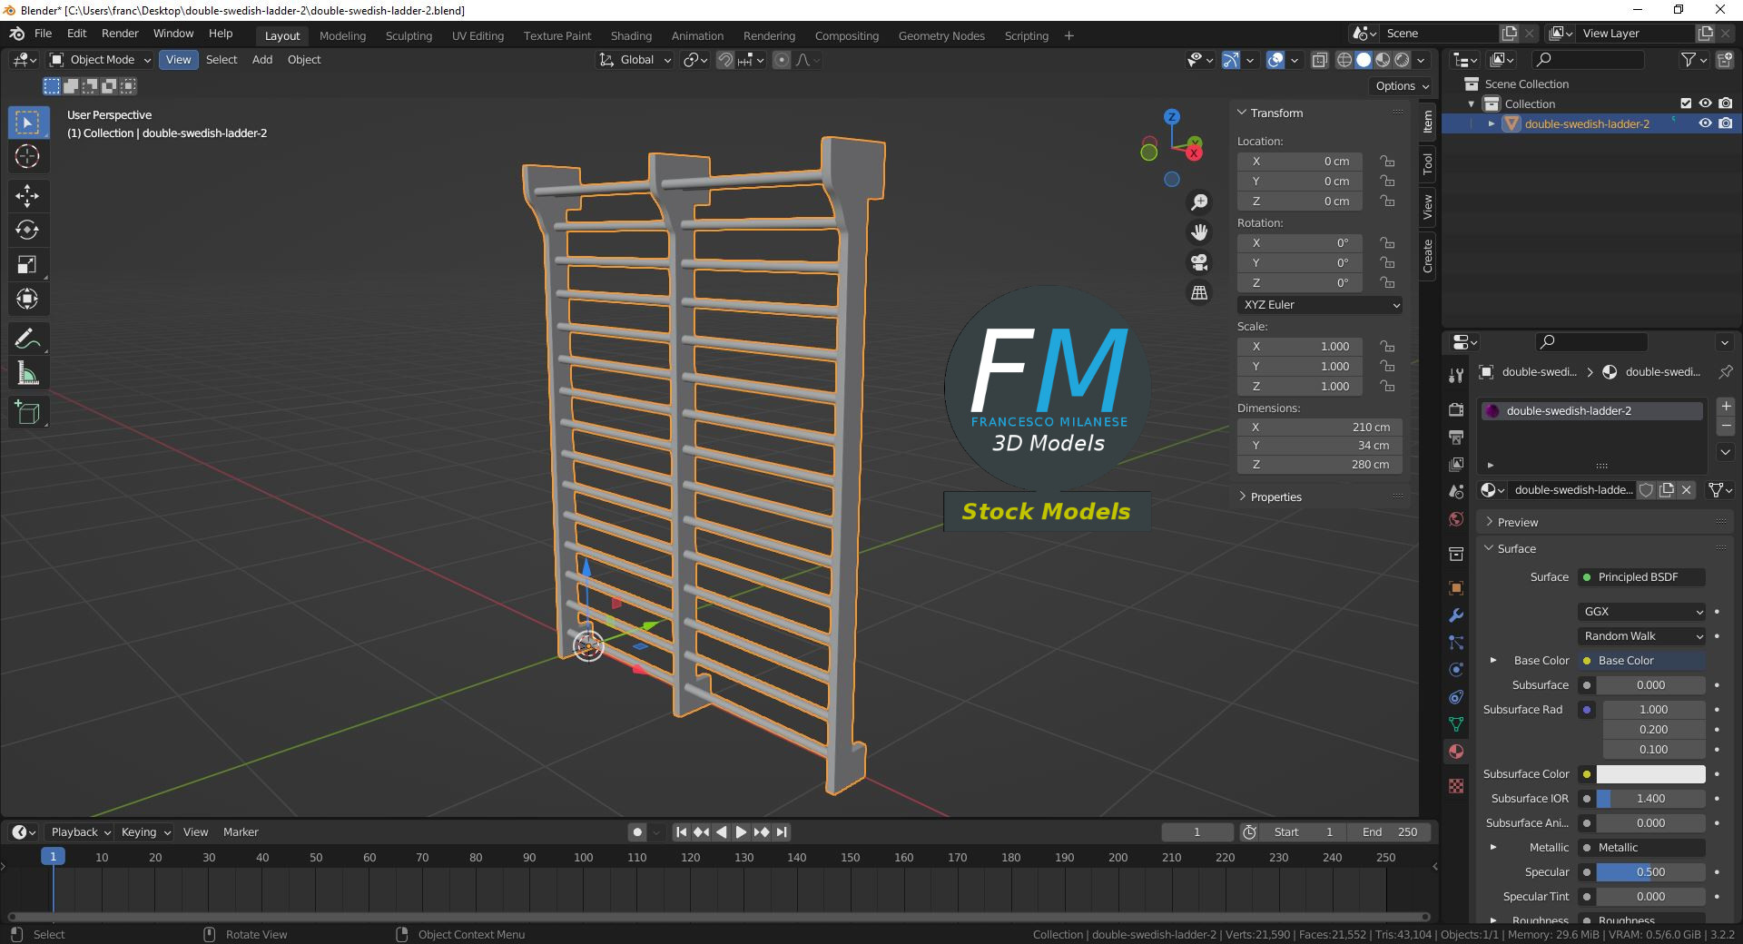Select the Transform tool
Image resolution: width=1743 pixels, height=944 pixels.
pos(28,299)
